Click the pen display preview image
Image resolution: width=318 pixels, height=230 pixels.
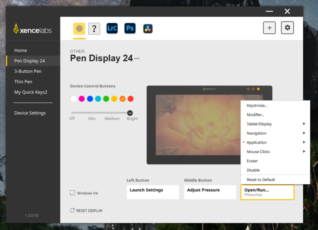coord(209,125)
